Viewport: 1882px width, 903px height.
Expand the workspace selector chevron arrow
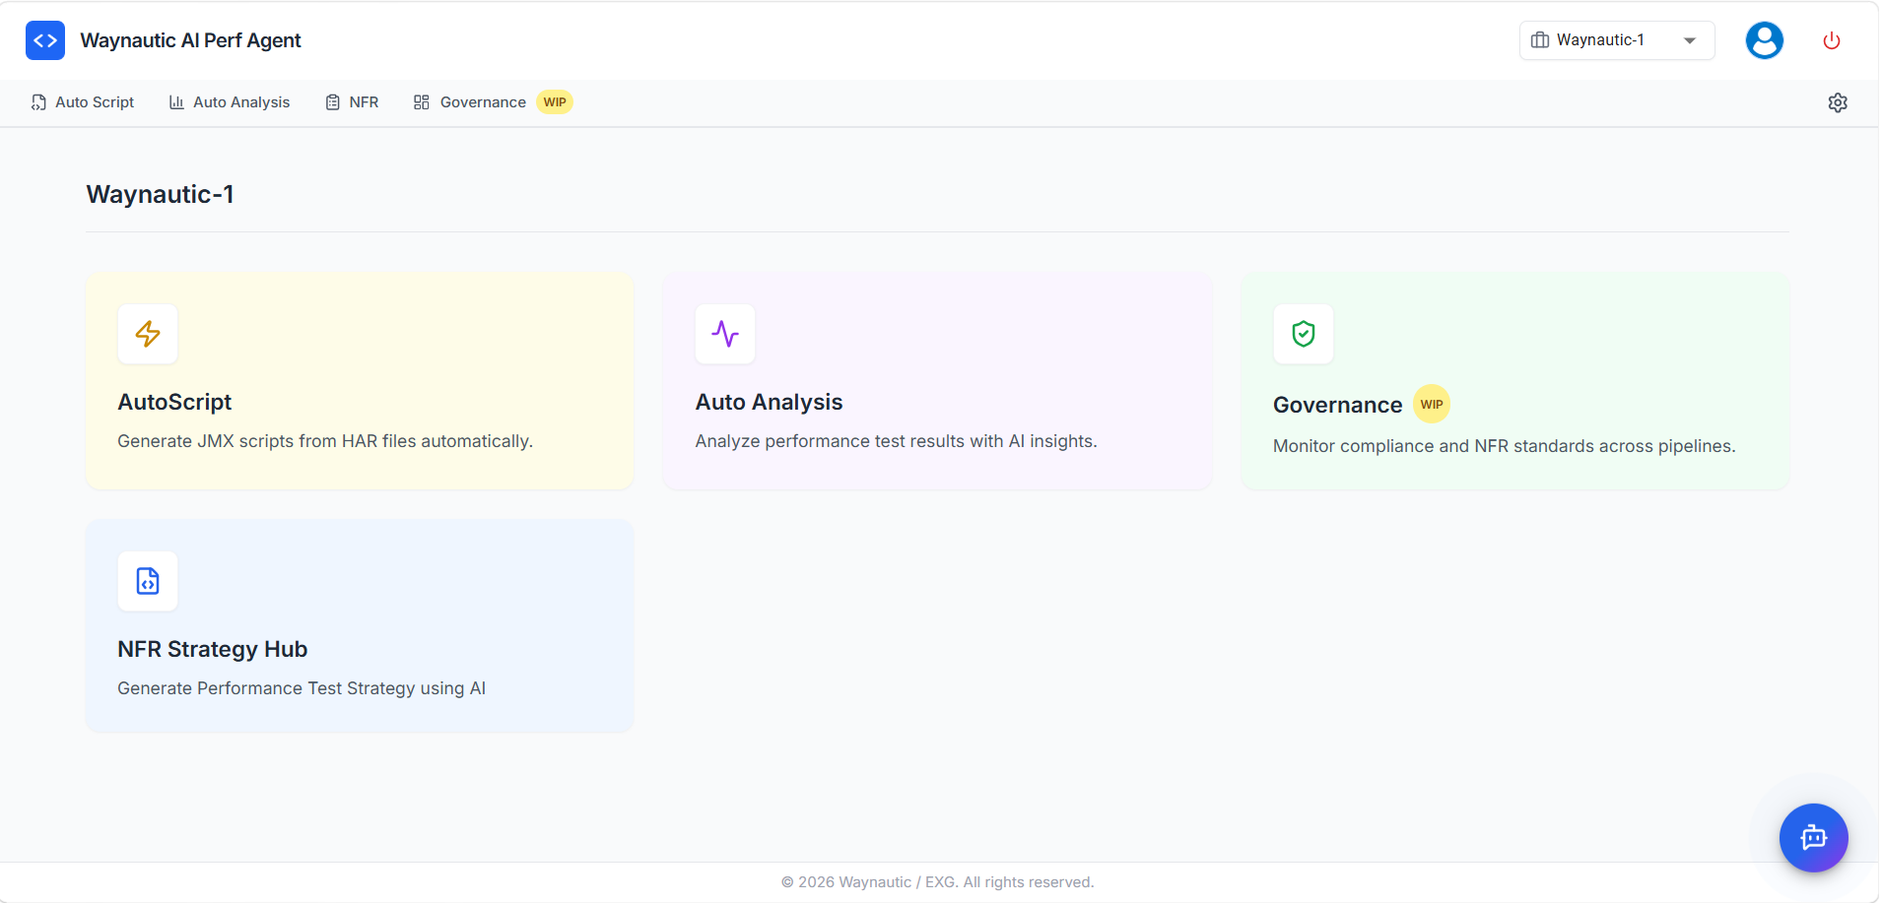pyautogui.click(x=1689, y=40)
